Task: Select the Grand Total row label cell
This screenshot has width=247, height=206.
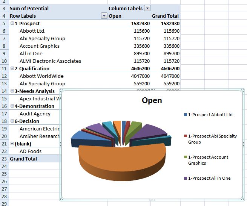Action: pos(23,159)
